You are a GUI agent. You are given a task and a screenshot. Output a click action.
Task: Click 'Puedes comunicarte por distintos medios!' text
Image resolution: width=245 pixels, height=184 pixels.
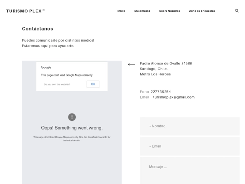[x=58, y=40]
